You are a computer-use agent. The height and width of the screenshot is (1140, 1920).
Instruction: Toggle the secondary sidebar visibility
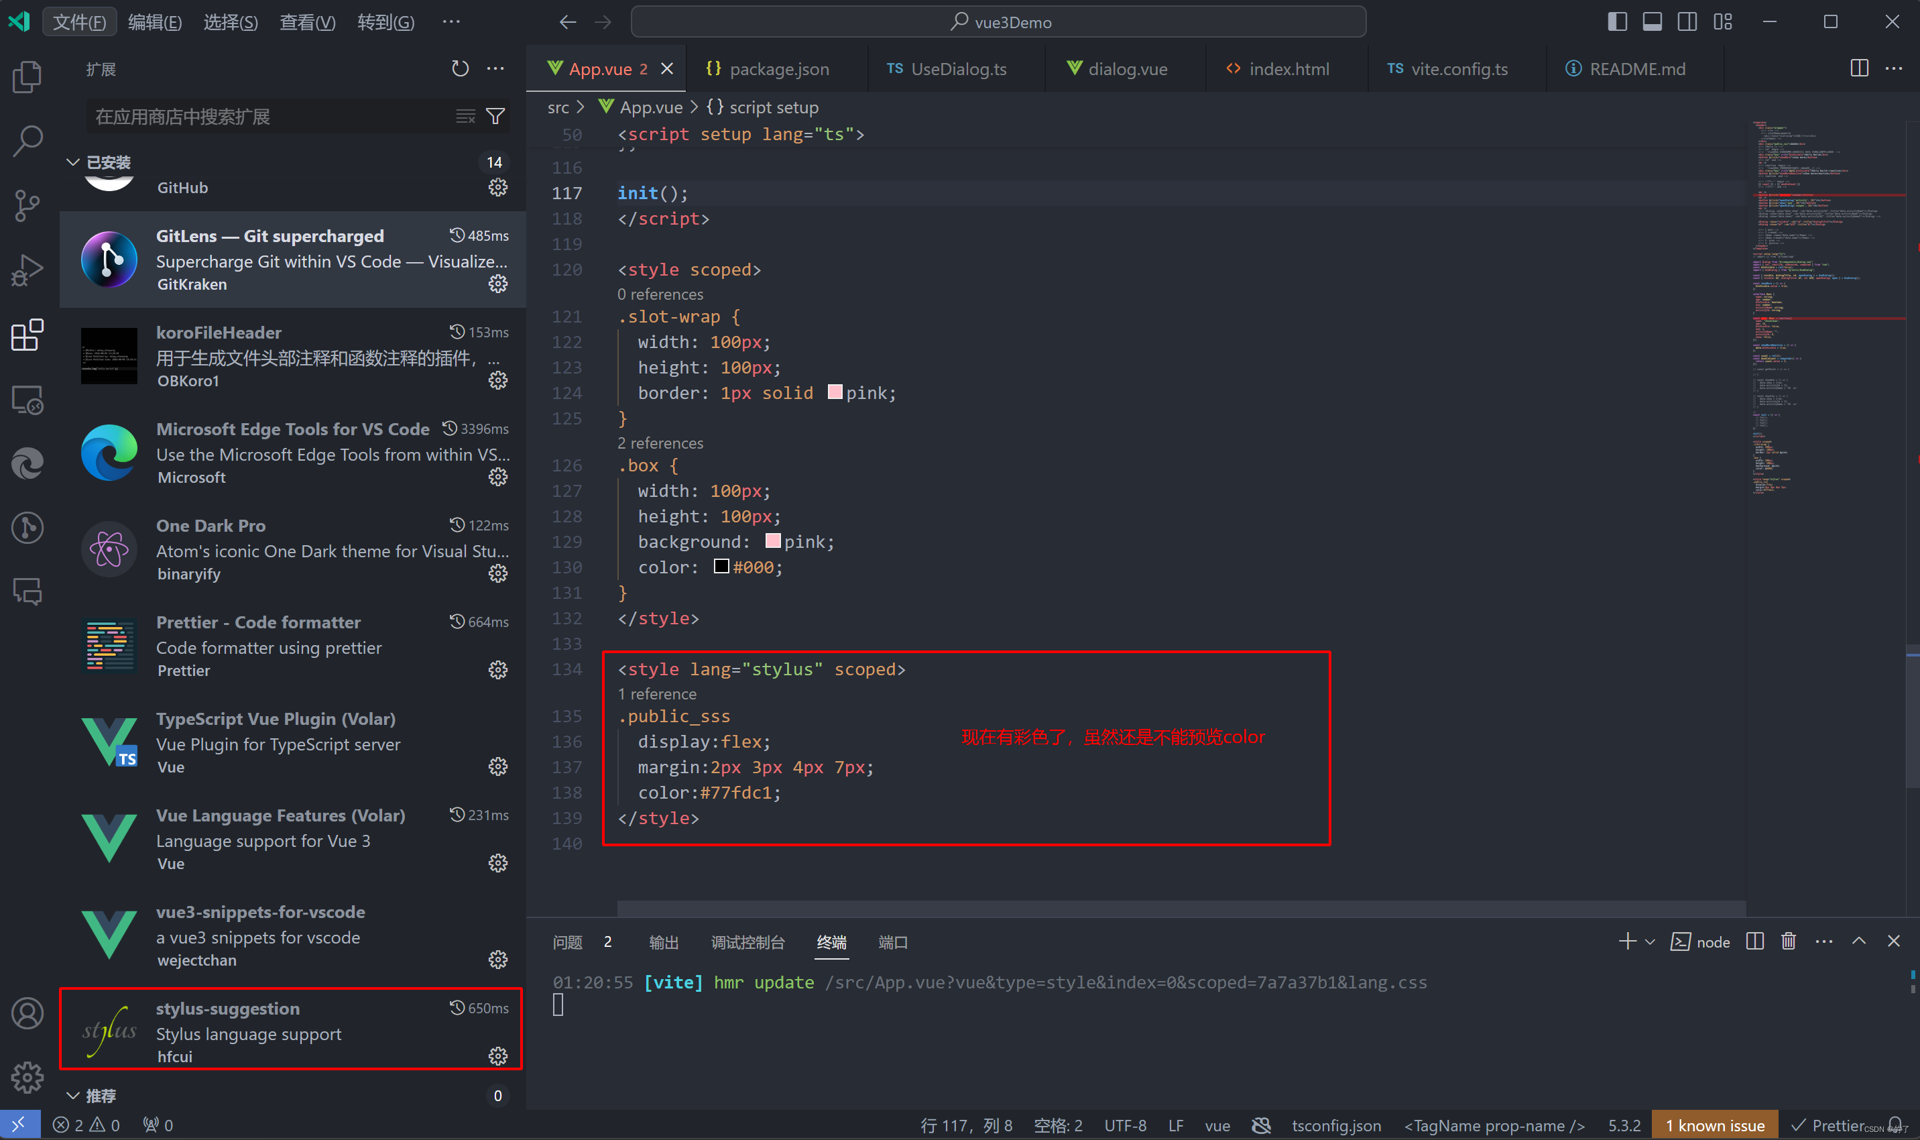(x=1687, y=21)
